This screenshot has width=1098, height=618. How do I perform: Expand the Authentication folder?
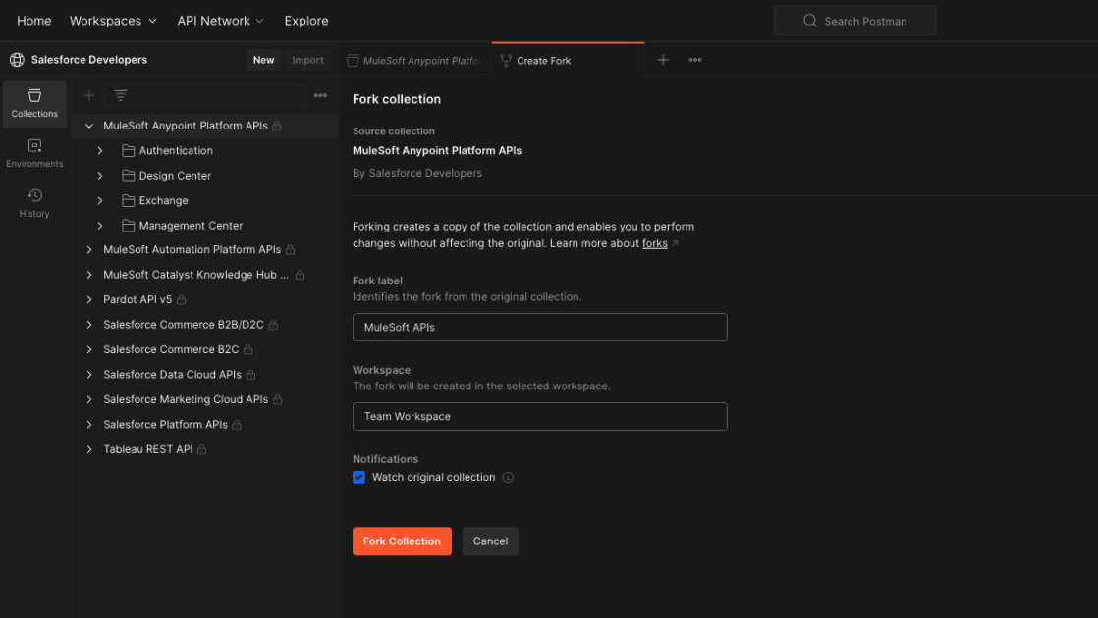pyautogui.click(x=99, y=150)
